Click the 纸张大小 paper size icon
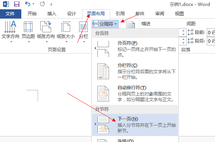Screen dimensions: 215x142 click(66, 27)
